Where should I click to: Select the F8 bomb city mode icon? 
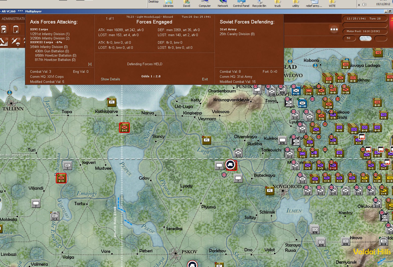point(4,42)
